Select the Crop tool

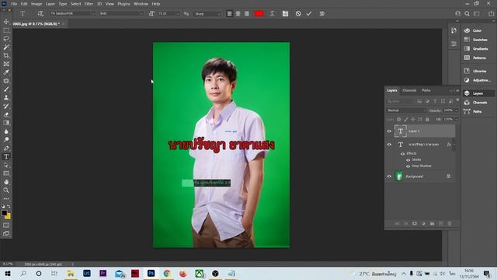click(6, 55)
